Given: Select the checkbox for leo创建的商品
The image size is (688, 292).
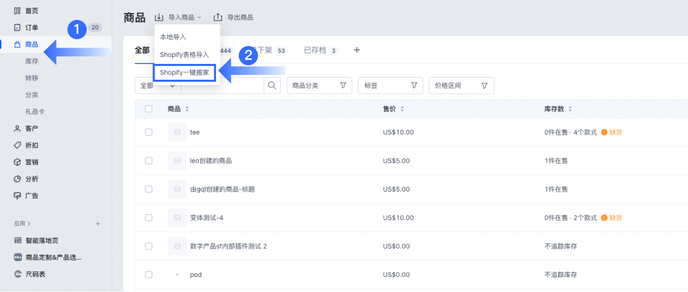Looking at the screenshot, I should 149,160.
